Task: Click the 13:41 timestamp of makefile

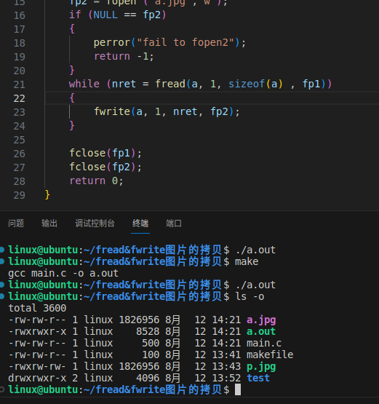Action: click(226, 355)
